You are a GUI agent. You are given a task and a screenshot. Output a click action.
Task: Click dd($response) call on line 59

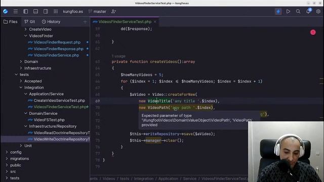(x=136, y=29)
